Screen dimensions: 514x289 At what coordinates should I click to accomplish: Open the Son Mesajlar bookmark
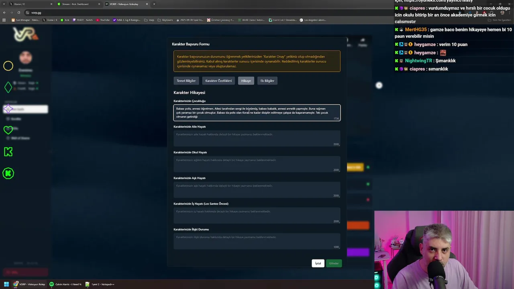[26, 20]
